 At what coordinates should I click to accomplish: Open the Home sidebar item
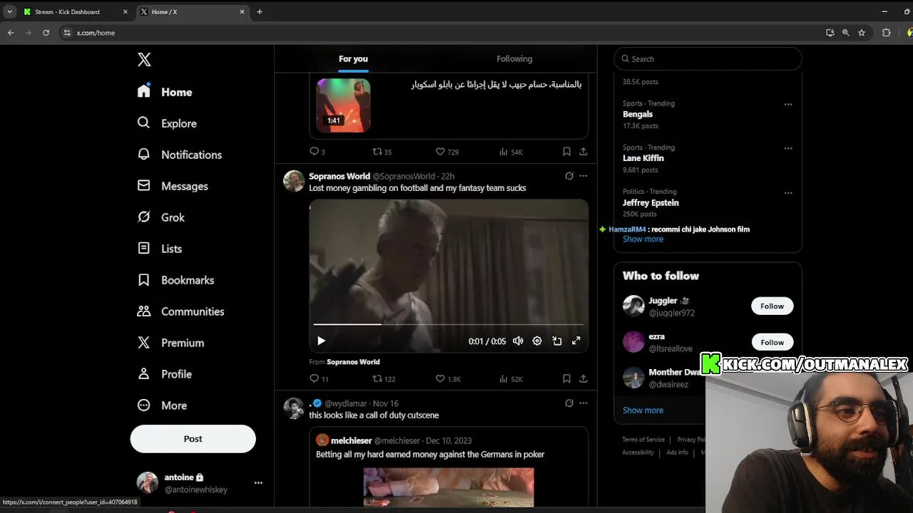tap(165, 92)
